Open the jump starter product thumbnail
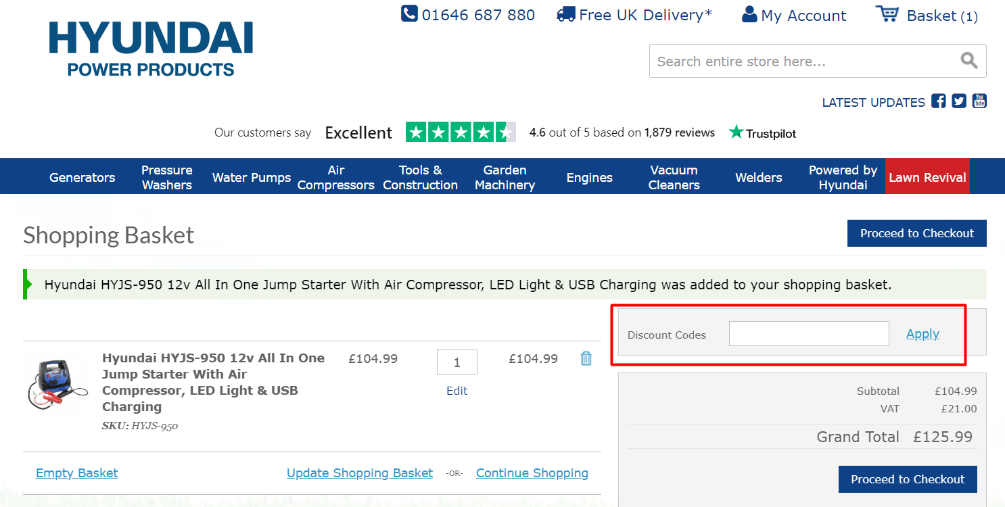The image size is (1005, 507). coord(57,383)
